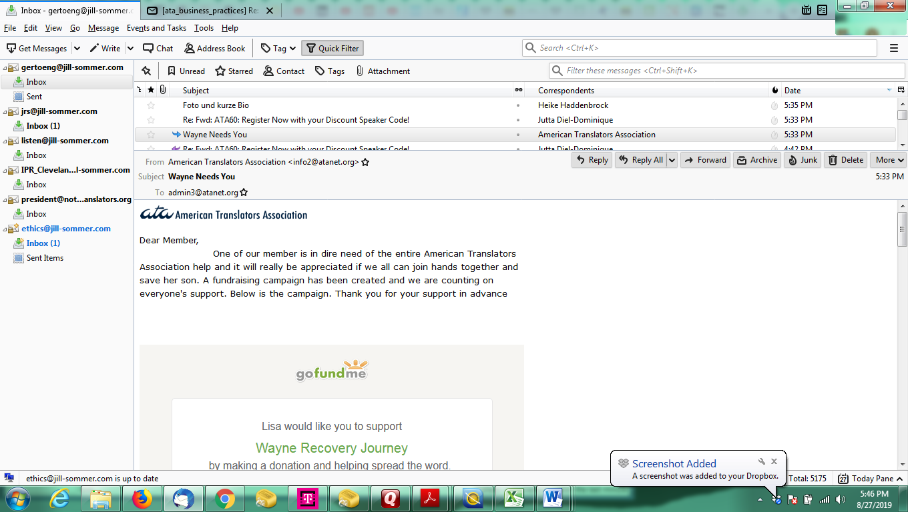
Task: Open the Address Book
Action: pyautogui.click(x=215, y=49)
